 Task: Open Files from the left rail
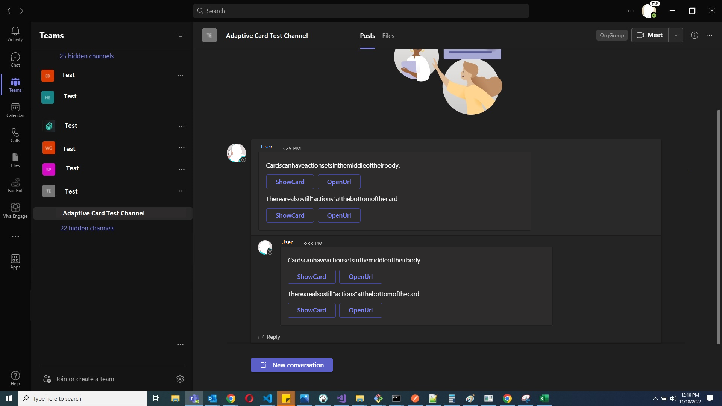click(15, 160)
